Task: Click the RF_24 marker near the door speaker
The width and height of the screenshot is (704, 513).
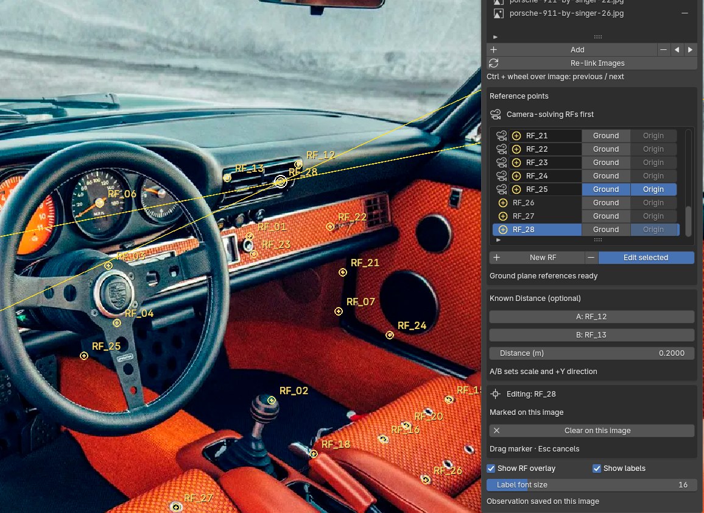Action: click(x=390, y=335)
